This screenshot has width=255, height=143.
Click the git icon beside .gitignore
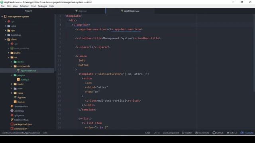click(x=12, y=115)
